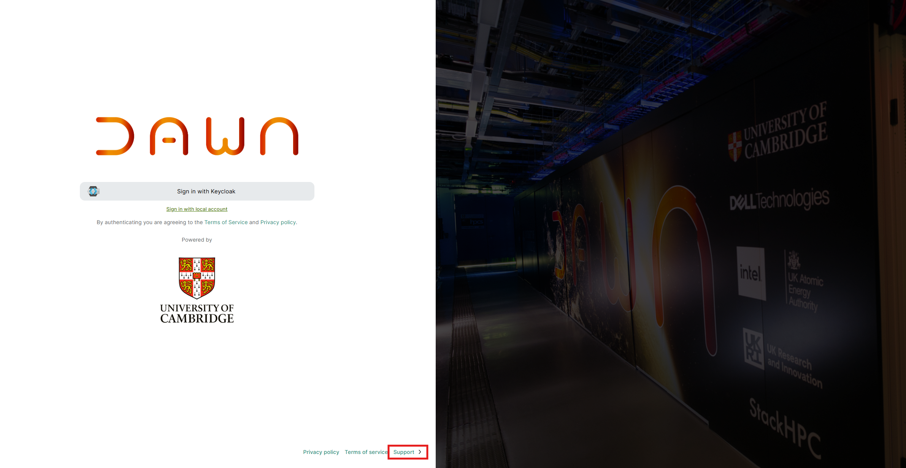Image resolution: width=906 pixels, height=468 pixels.
Task: Click the University of Cambridge wordmark text
Action: tap(197, 313)
